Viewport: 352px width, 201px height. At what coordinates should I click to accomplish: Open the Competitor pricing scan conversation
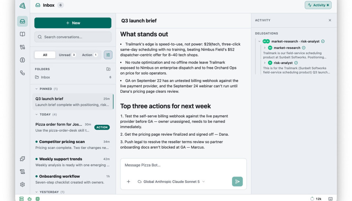[x=73, y=145]
